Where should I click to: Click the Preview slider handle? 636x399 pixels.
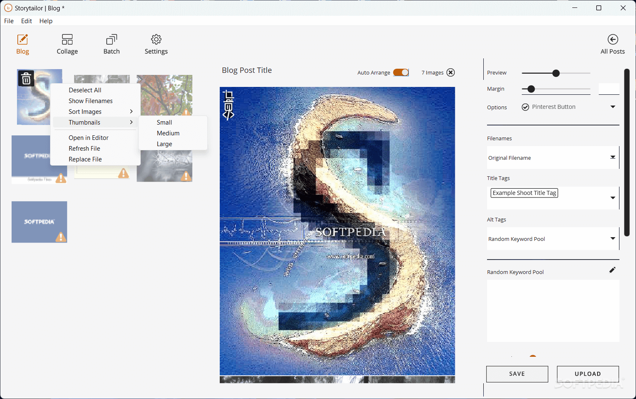[x=556, y=73]
